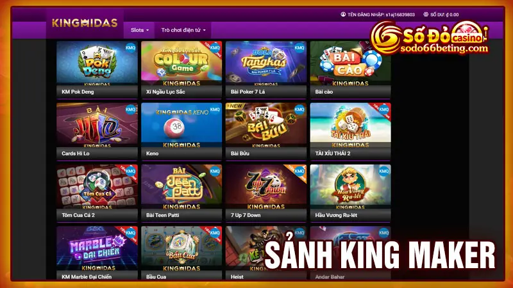The image size is (513, 288).
Task: Select the Bài cào game tile
Action: tap(350, 63)
